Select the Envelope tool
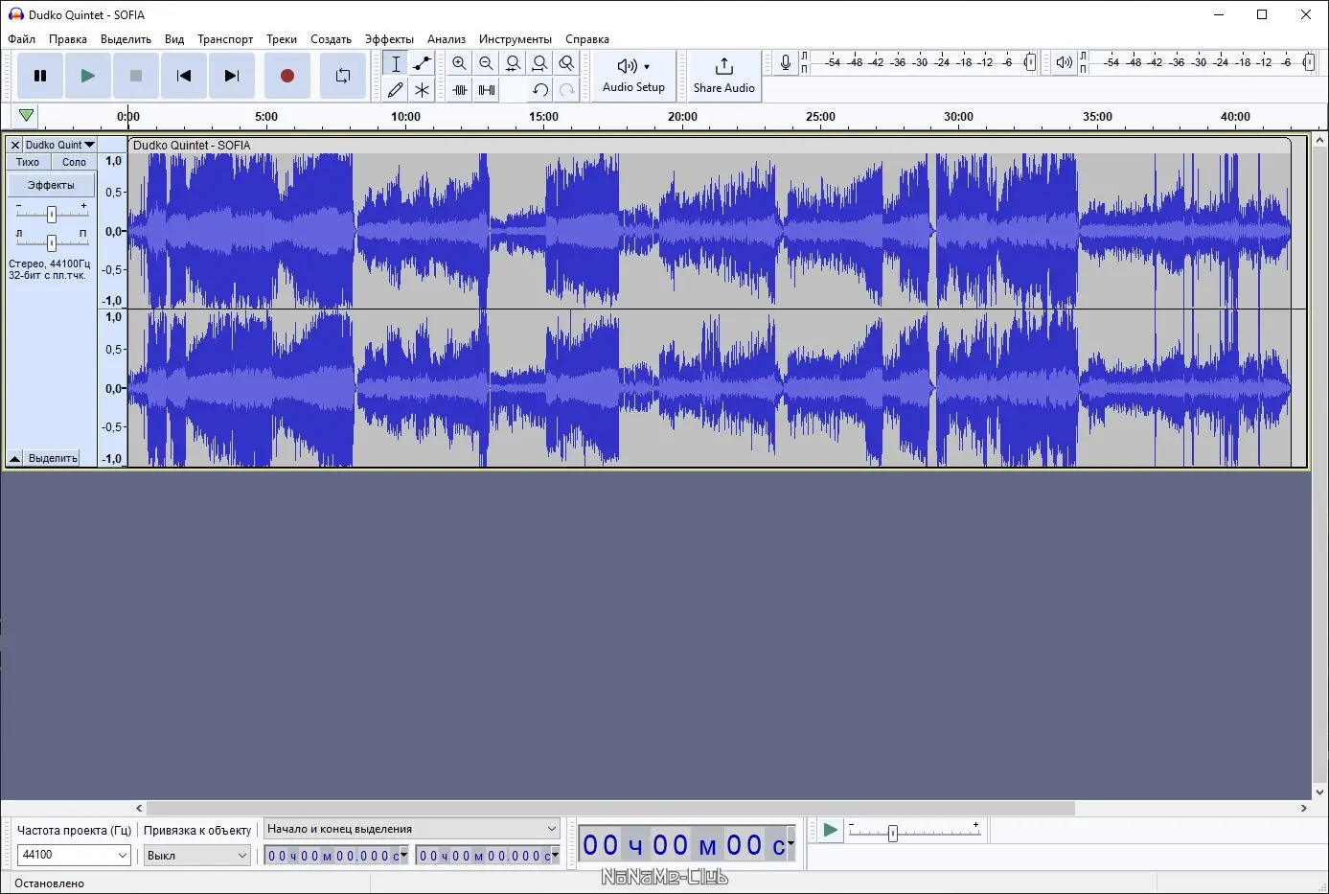1329x894 pixels. click(421, 63)
